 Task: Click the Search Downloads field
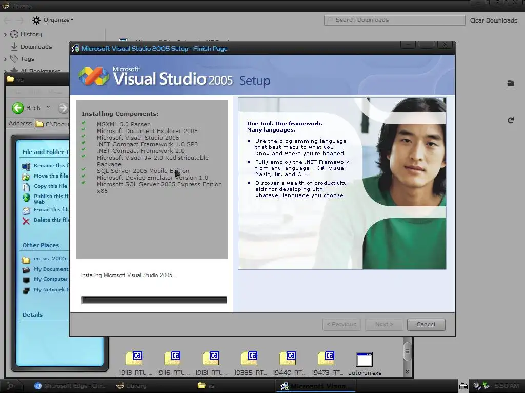click(394, 20)
